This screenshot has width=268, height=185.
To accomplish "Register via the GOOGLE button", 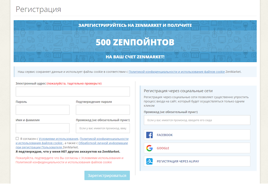I will (x=197, y=148).
